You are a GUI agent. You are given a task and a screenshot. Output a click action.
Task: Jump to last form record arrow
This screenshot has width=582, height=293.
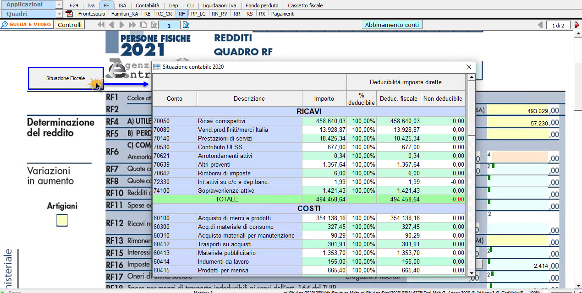pyautogui.click(x=132, y=25)
